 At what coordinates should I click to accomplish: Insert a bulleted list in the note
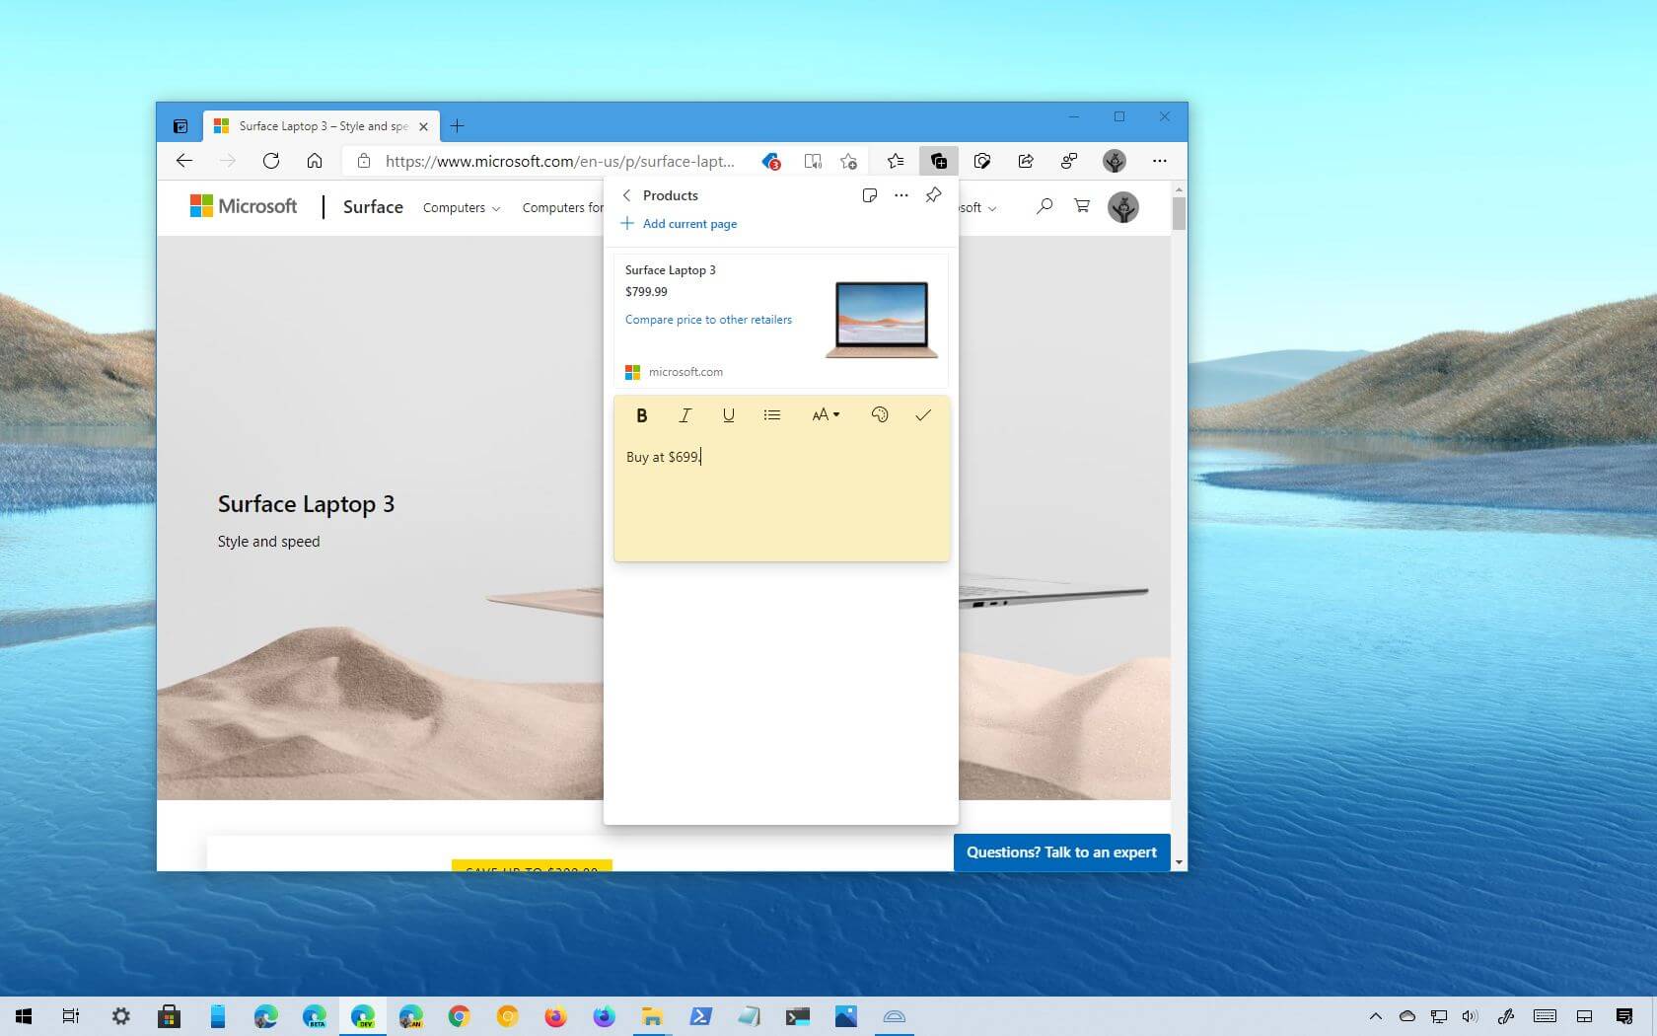pos(771,415)
